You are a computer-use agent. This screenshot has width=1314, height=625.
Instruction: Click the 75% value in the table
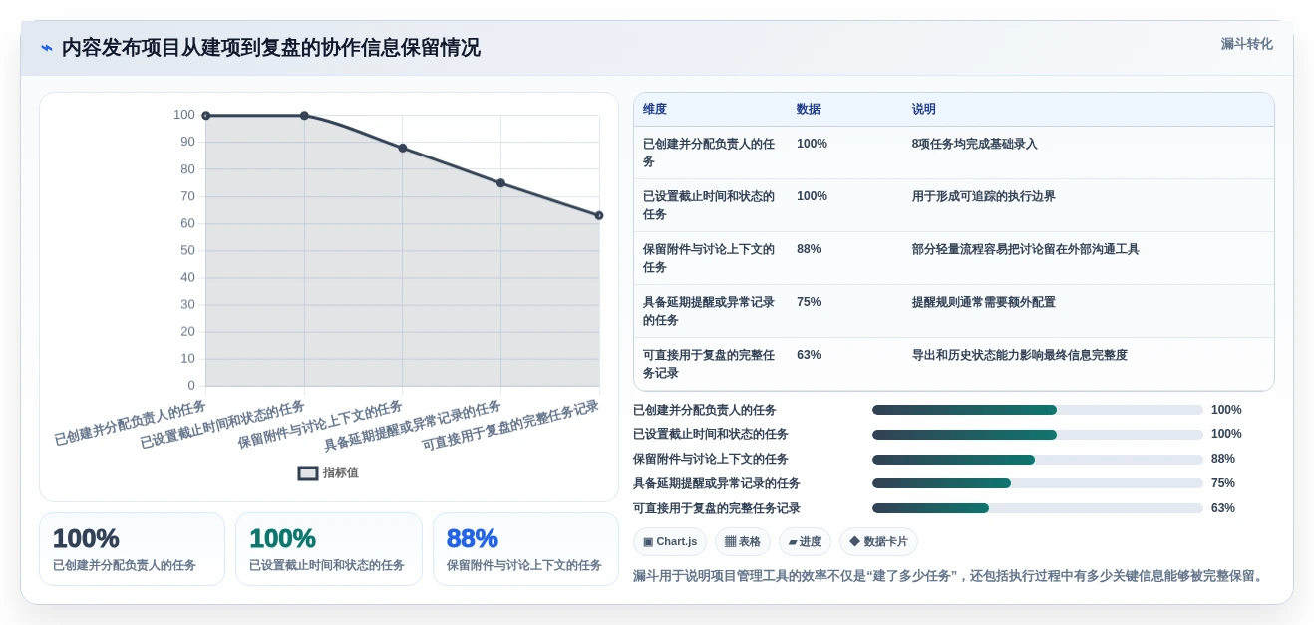point(809,302)
